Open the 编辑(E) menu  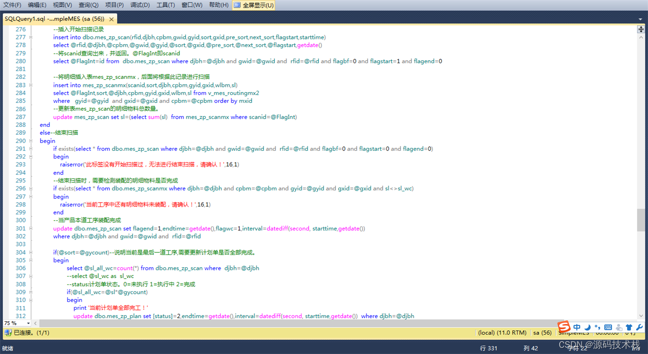(37, 5)
